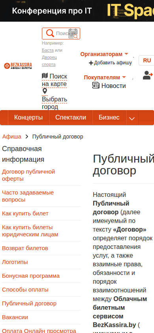Image resolution: width=154 pixels, height=333 pixels.
Task: Click the Справочная информация heading
Action: click(23, 154)
